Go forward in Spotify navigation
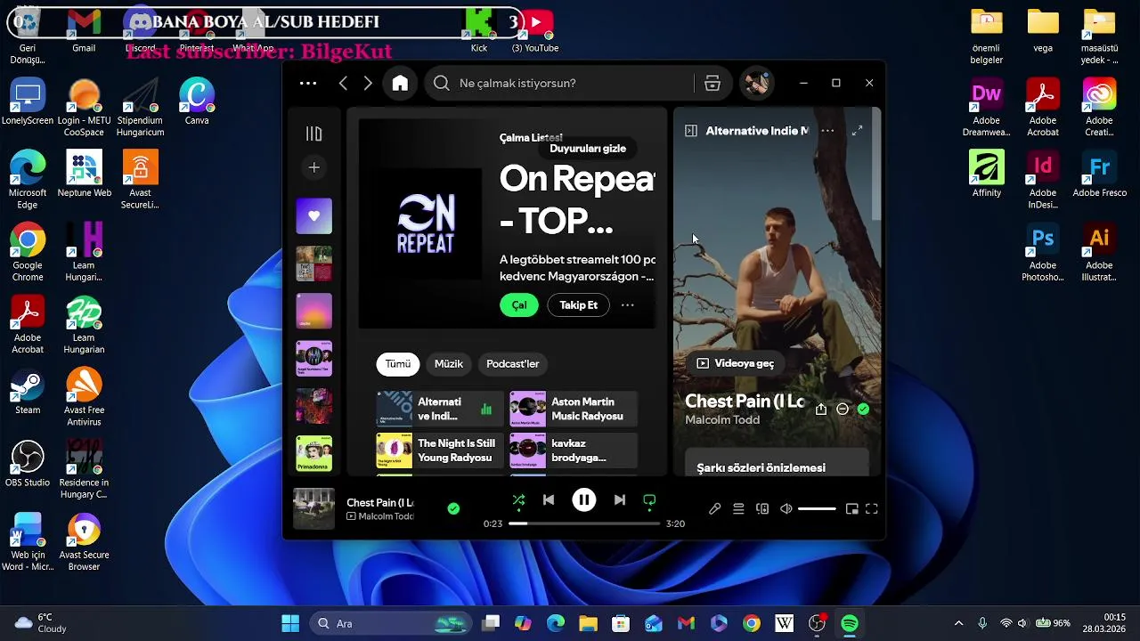The image size is (1140, 641). click(x=368, y=83)
